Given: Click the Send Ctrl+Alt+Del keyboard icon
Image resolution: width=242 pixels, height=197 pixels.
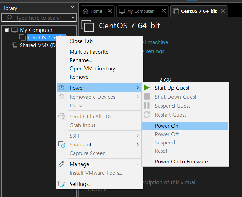Looking at the screenshot, I should pyautogui.click(x=62, y=116).
